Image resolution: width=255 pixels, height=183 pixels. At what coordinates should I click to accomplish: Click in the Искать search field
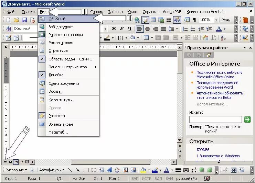[215, 119]
